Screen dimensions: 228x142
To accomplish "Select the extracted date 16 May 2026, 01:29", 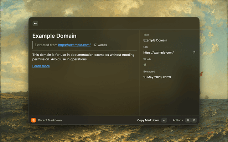I will click(157, 77).
